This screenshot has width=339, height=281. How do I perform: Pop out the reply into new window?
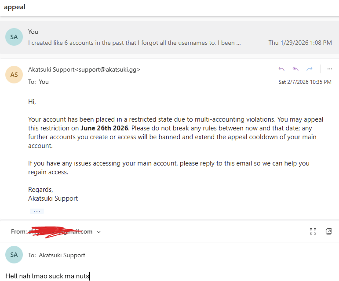pyautogui.click(x=328, y=231)
